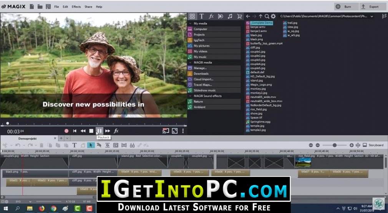
Task: Click the Save project disk icon
Action: point(48,7)
